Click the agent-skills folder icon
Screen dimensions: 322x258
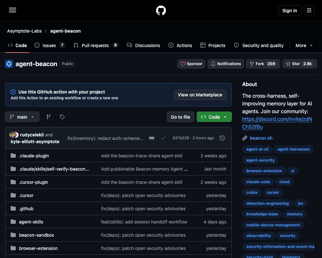tap(13, 222)
